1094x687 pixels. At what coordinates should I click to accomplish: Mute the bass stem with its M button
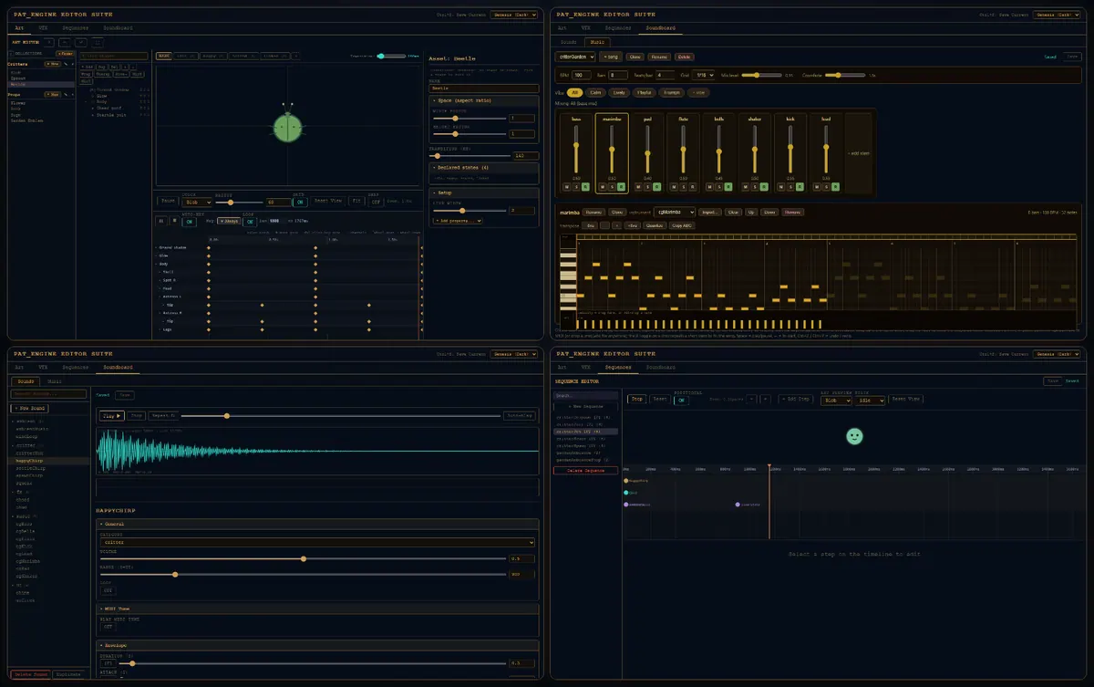coord(567,187)
